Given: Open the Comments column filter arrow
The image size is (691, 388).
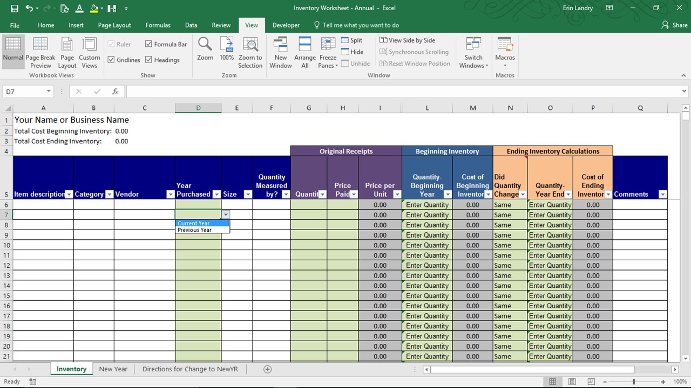Looking at the screenshot, I should 663,195.
